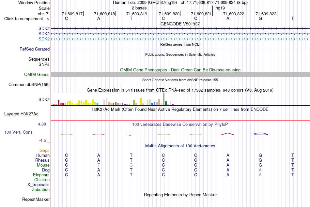Open '100 vertebrates Basewise Conservation by PhyloP'
Viewport: 310px width, 207px height.
pyautogui.click(x=180, y=125)
